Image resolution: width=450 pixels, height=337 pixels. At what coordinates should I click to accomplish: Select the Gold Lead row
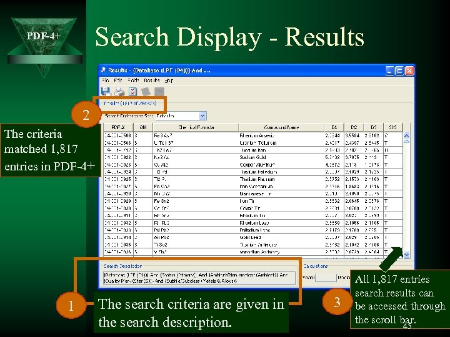tap(253, 238)
